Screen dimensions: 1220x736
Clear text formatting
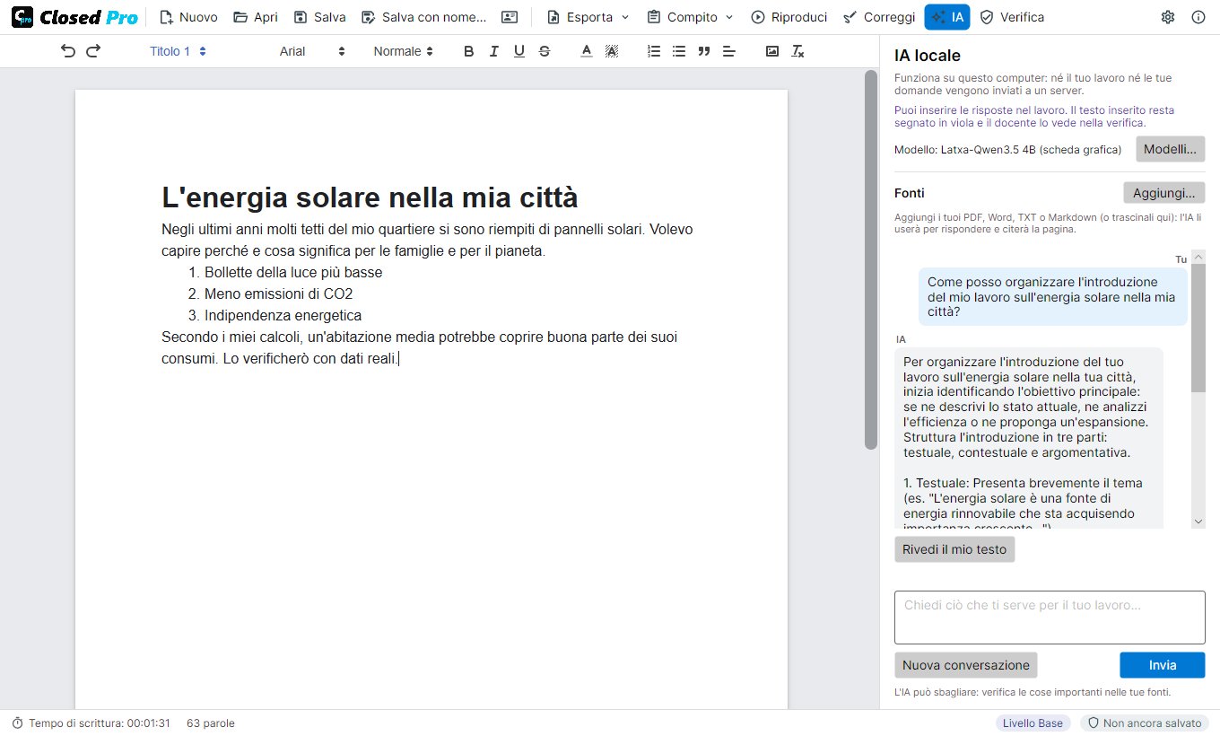click(797, 51)
